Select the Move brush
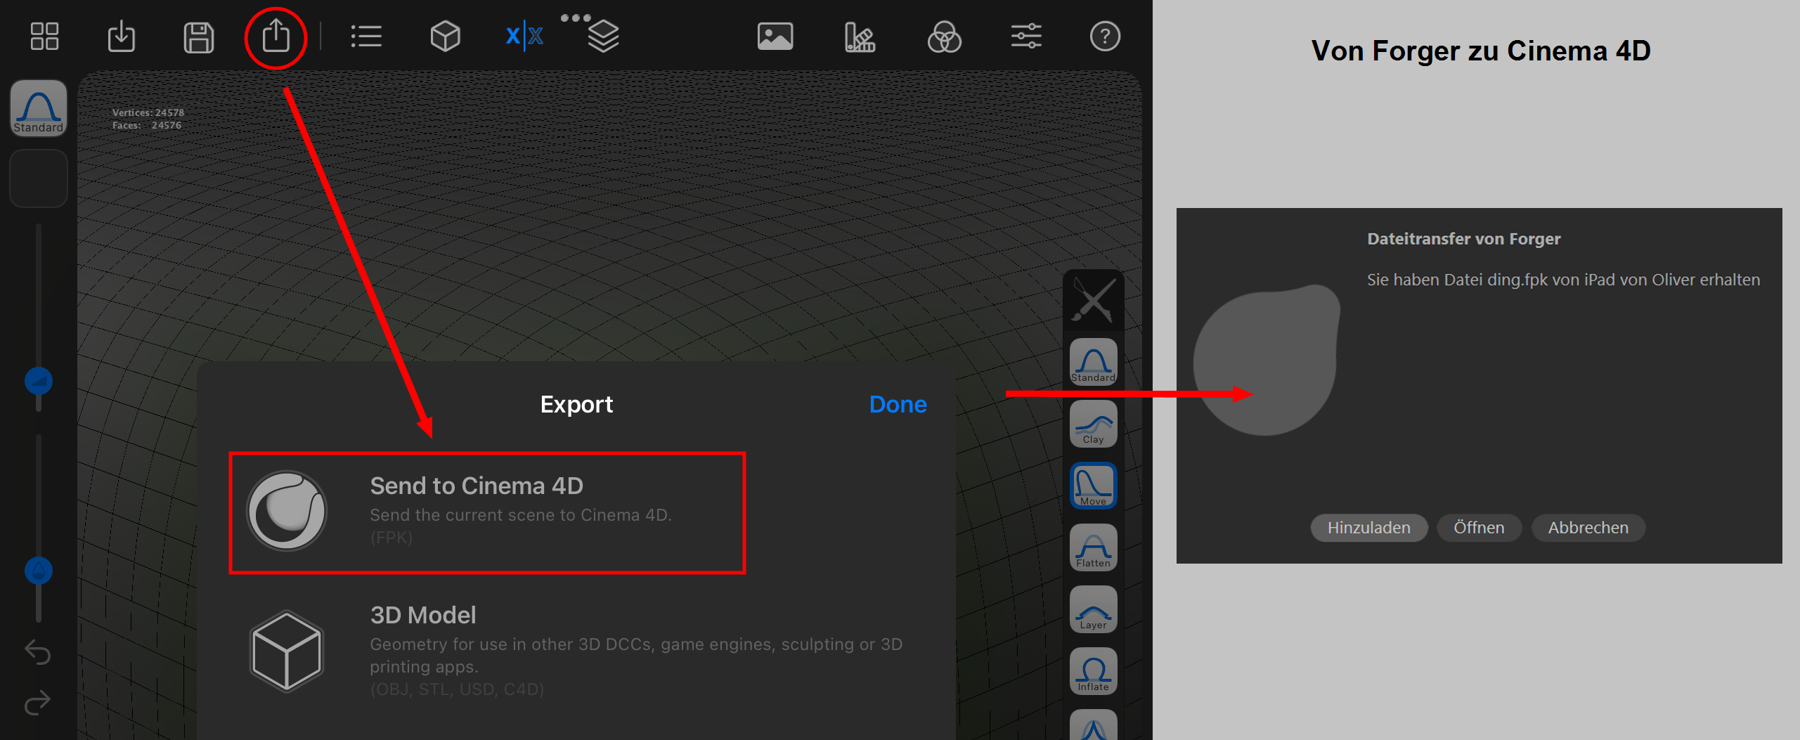The image size is (1800, 740). click(x=1094, y=485)
